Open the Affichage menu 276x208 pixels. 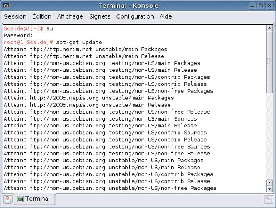pyautogui.click(x=70, y=16)
